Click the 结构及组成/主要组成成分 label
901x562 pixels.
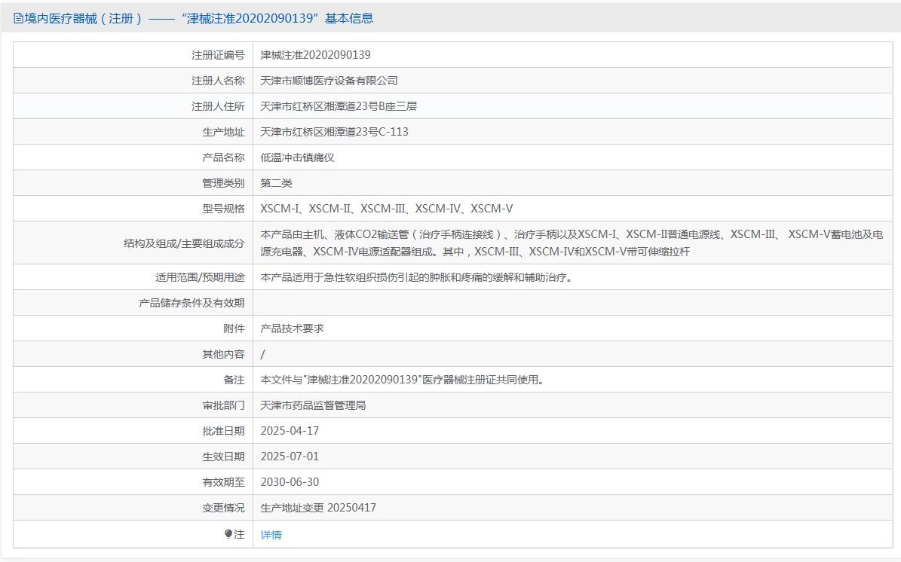tap(185, 243)
